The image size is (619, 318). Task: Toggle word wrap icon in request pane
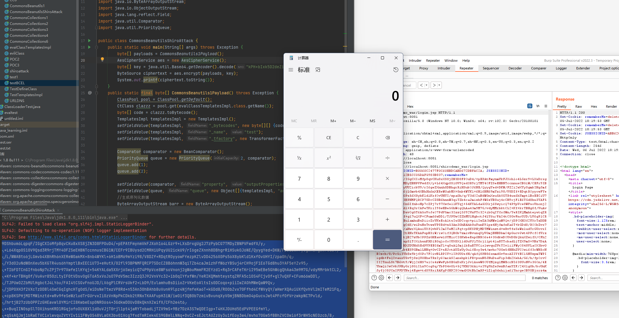tap(530, 106)
